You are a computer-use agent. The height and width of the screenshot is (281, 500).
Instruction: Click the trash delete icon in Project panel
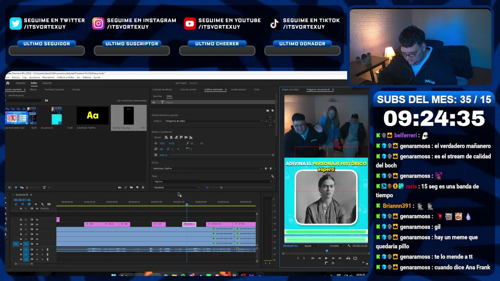(x=143, y=187)
